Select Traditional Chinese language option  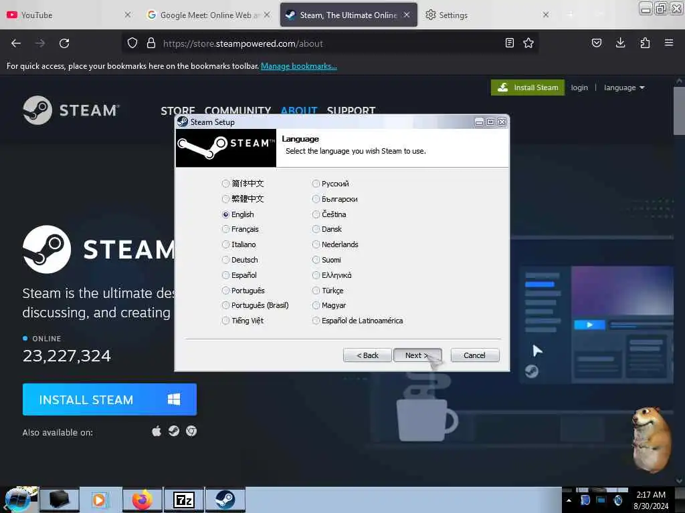243,199
